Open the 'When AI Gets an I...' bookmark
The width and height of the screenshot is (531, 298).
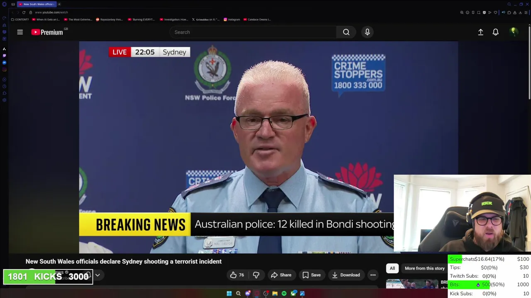coord(46,19)
